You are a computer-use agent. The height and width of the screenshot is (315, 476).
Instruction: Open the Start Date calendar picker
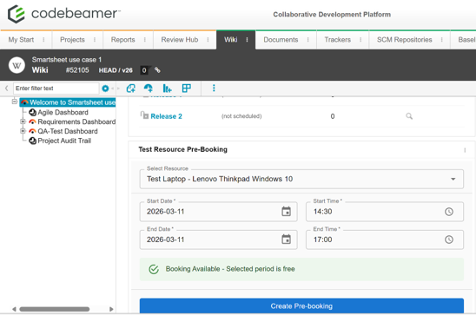click(286, 212)
